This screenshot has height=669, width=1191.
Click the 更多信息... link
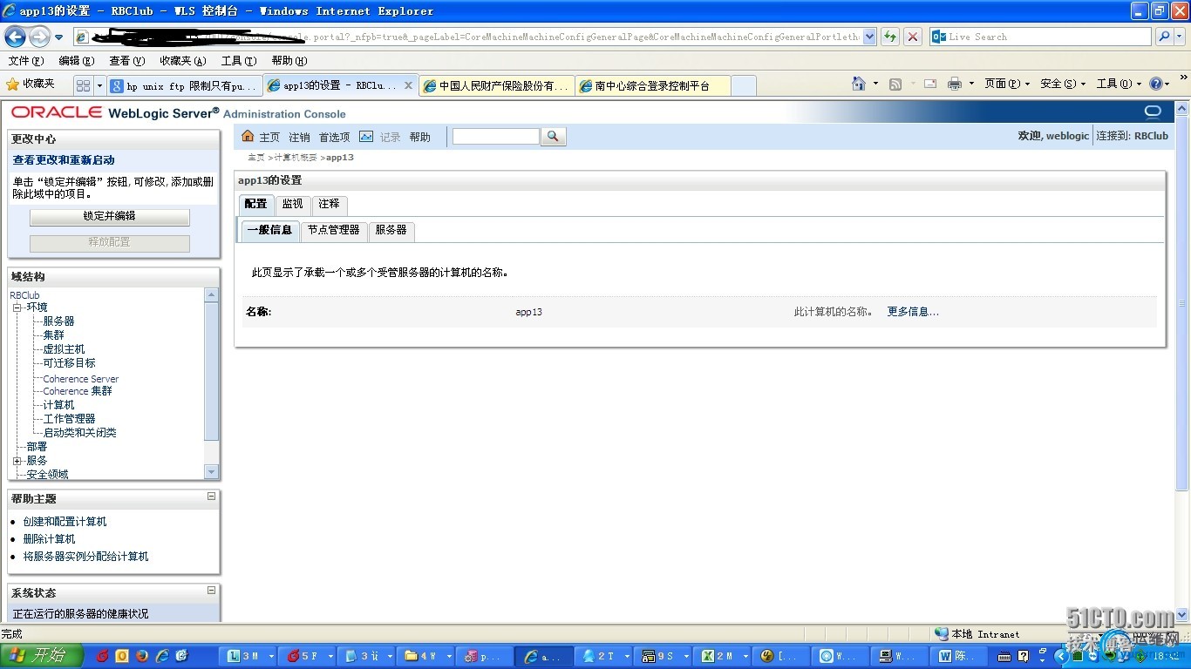(x=913, y=312)
